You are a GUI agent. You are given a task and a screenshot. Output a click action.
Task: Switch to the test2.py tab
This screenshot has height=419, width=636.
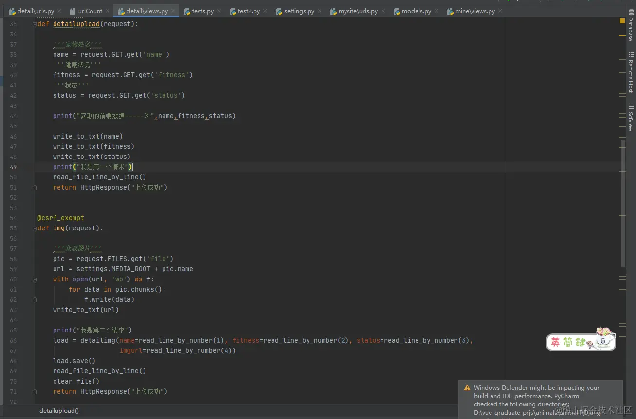249,11
